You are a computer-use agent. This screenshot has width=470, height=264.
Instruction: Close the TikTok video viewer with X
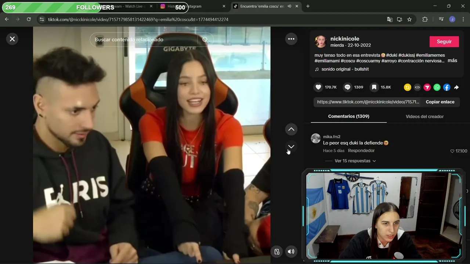click(x=12, y=39)
